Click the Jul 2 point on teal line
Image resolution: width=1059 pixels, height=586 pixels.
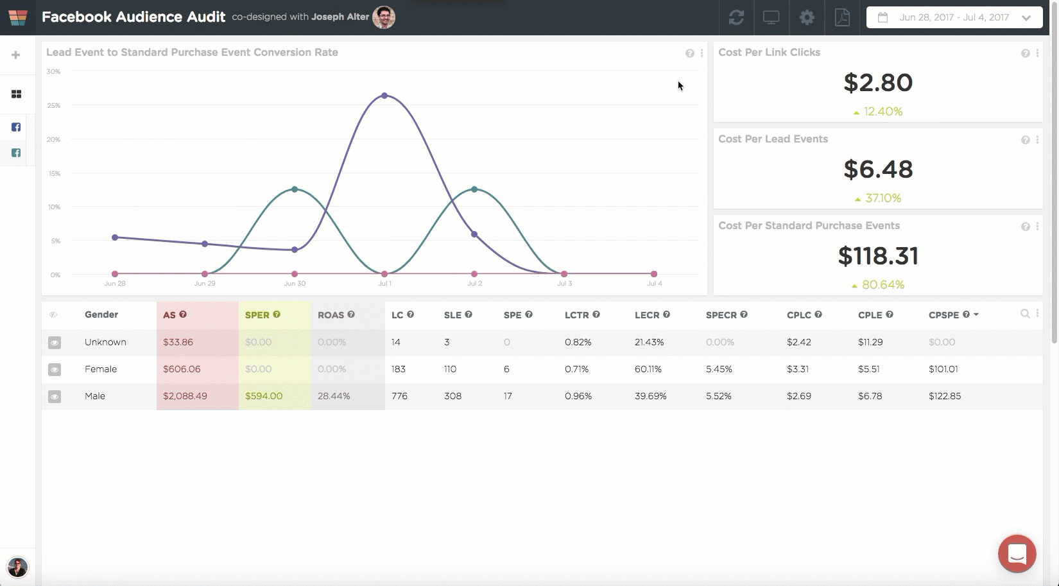(x=474, y=189)
